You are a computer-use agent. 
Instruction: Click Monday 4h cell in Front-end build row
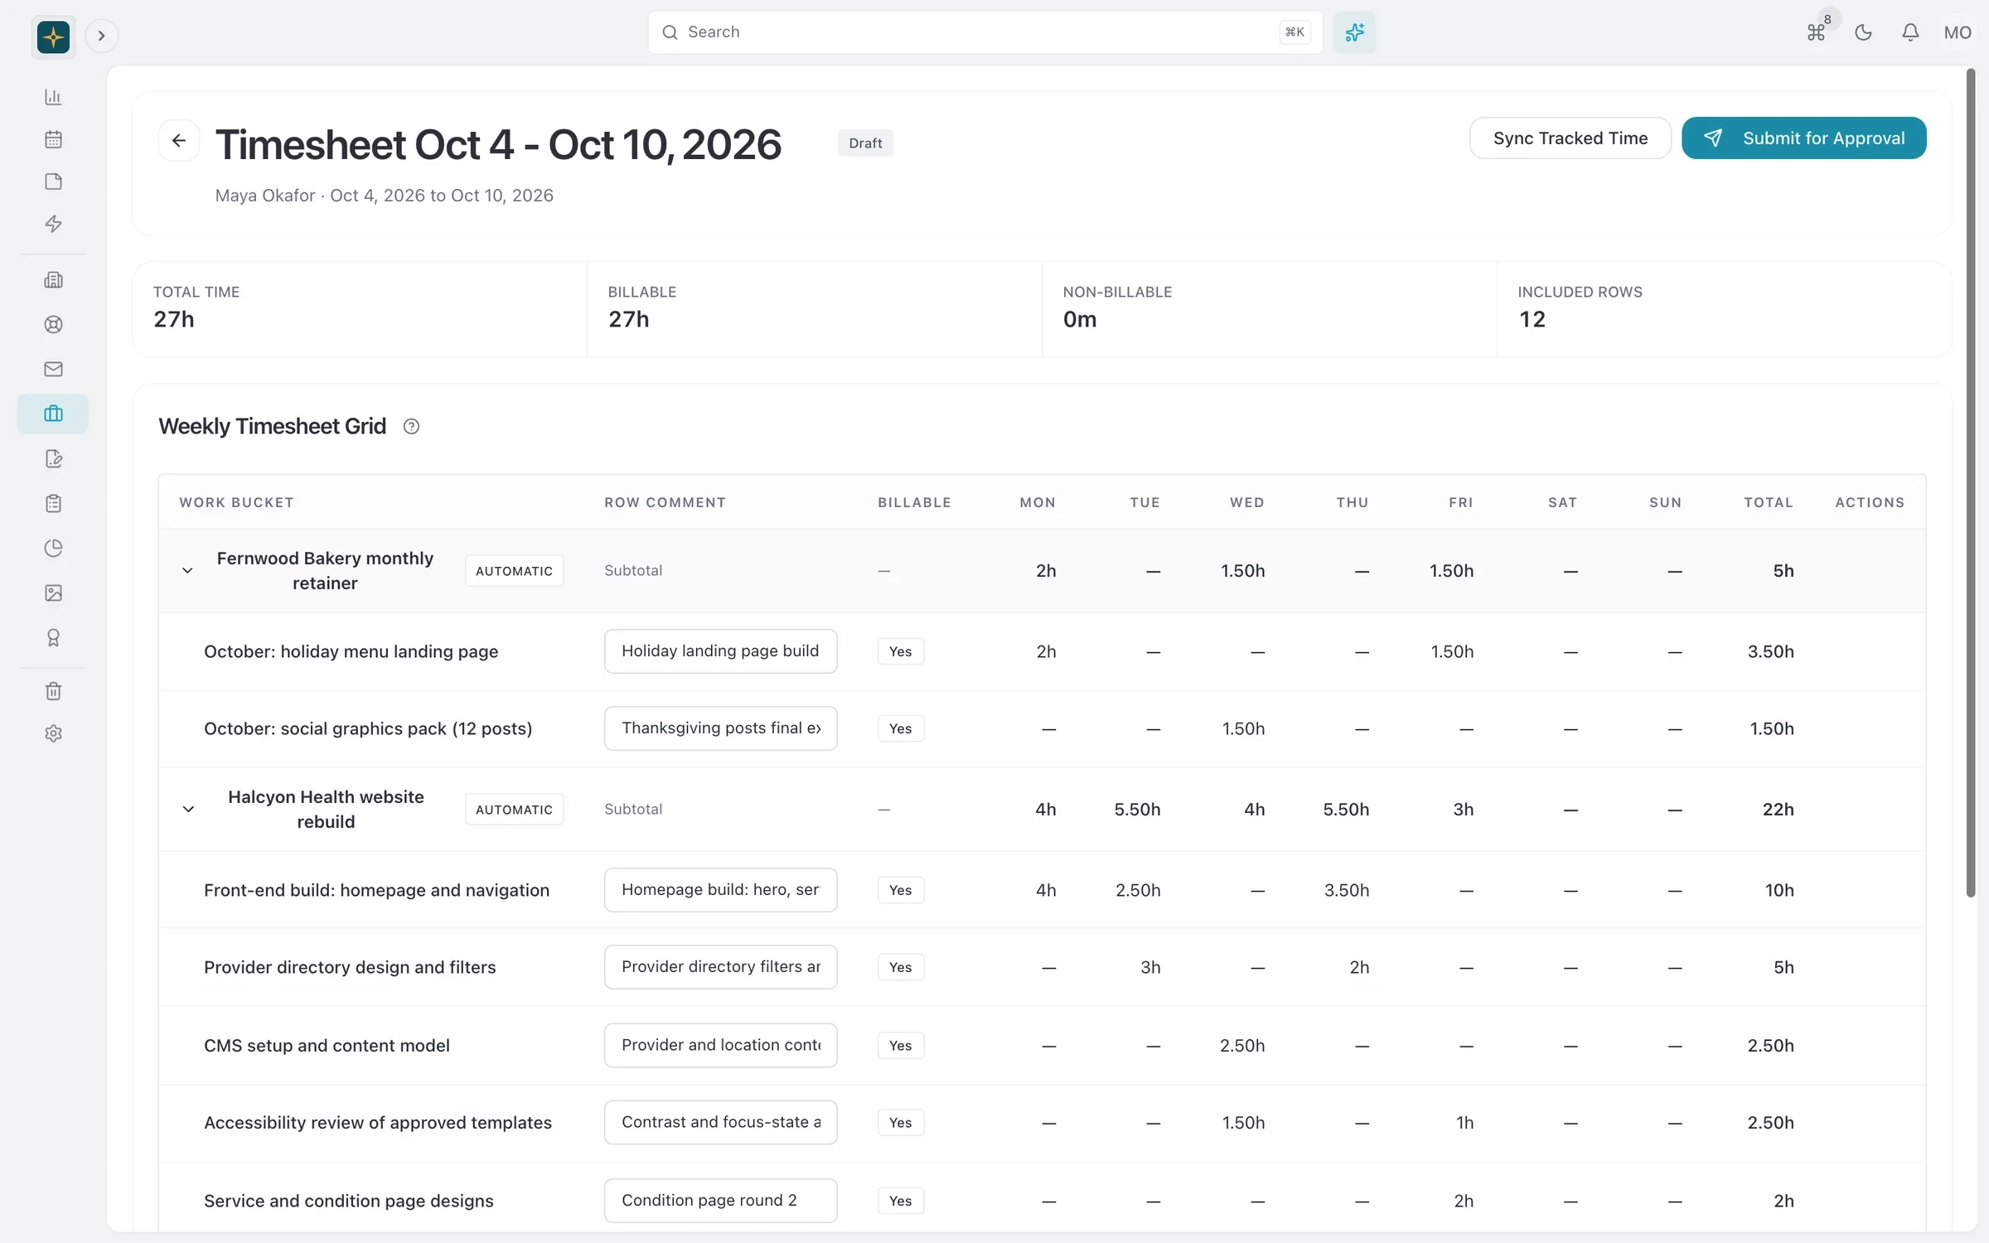pos(1045,890)
